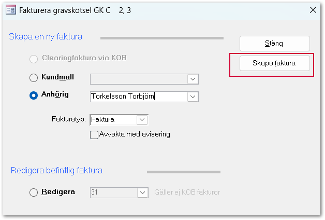This screenshot has height=220, width=325.
Task: Click the Gäller ej KOB fakturor note
Action: click(x=187, y=192)
